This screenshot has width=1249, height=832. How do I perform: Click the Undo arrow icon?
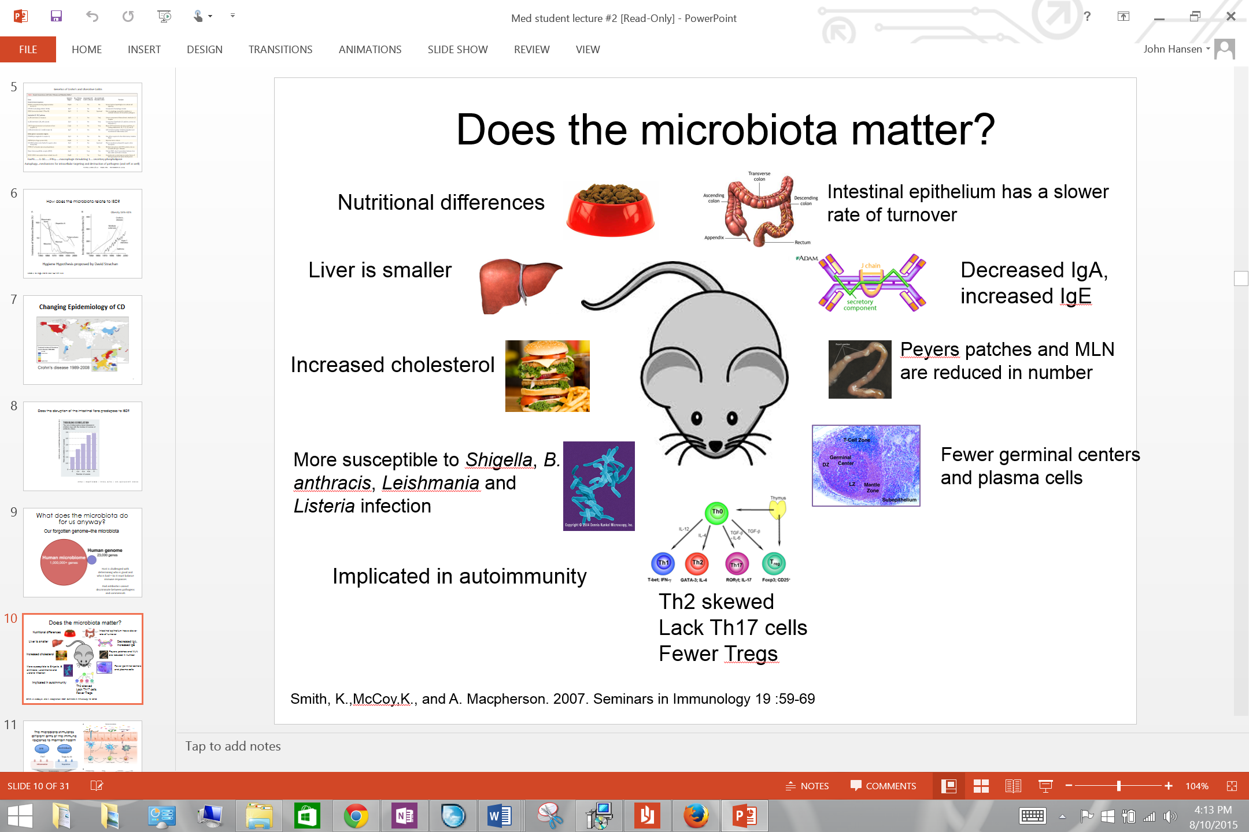92,16
